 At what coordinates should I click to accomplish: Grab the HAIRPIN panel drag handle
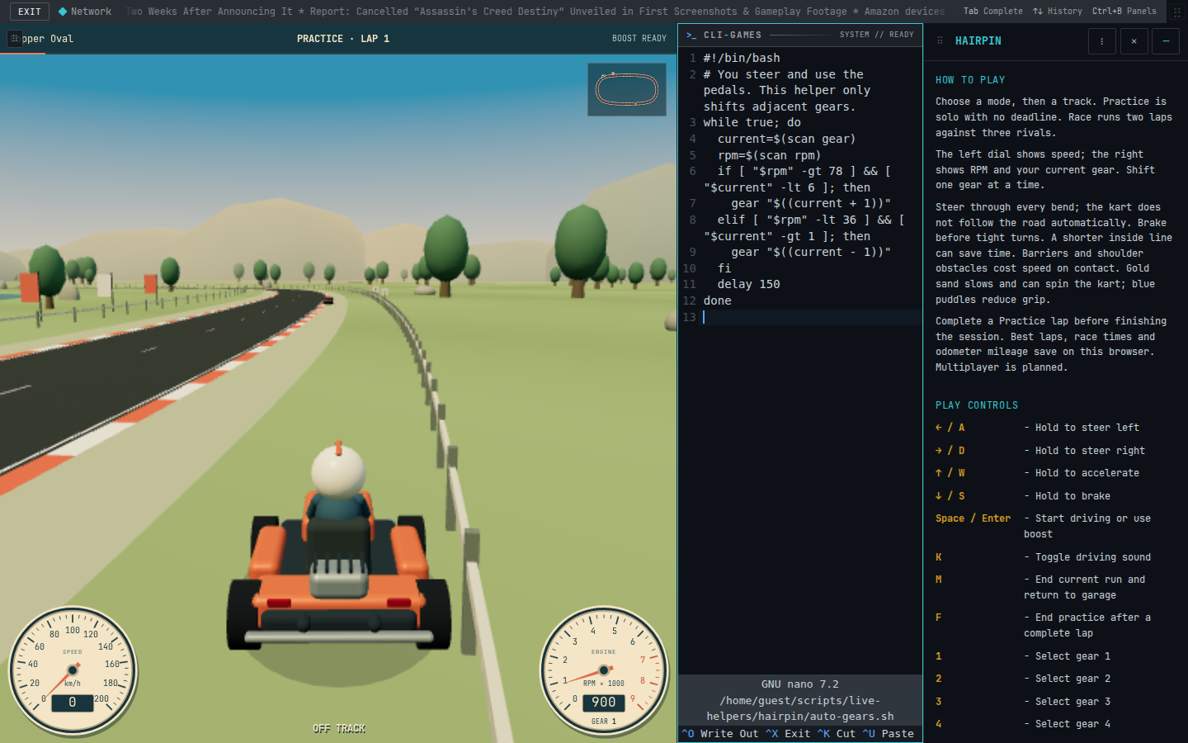[x=940, y=40]
